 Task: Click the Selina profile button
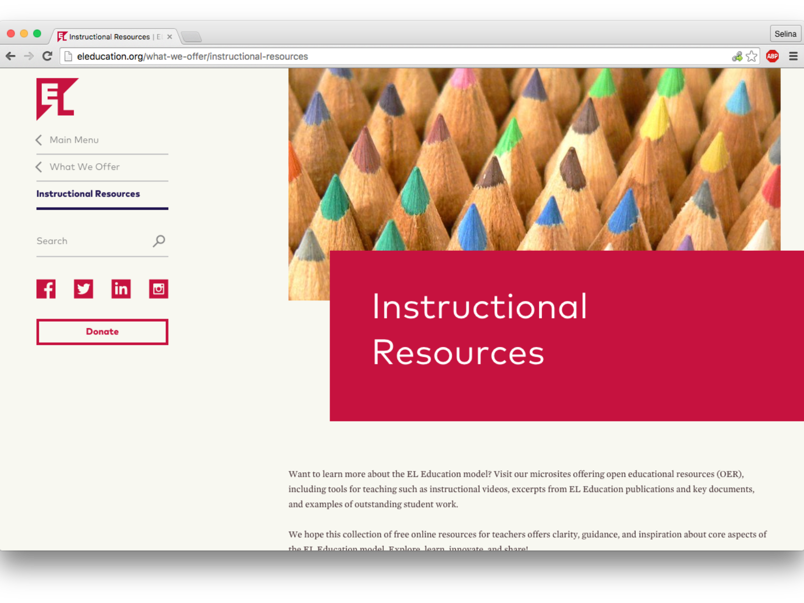(x=785, y=34)
